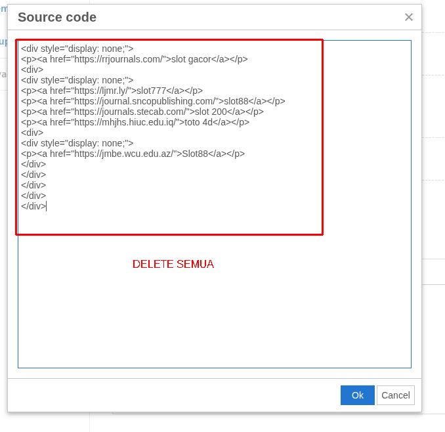Click the Cancel button
Viewport: 445px width, 432px height.
395,395
